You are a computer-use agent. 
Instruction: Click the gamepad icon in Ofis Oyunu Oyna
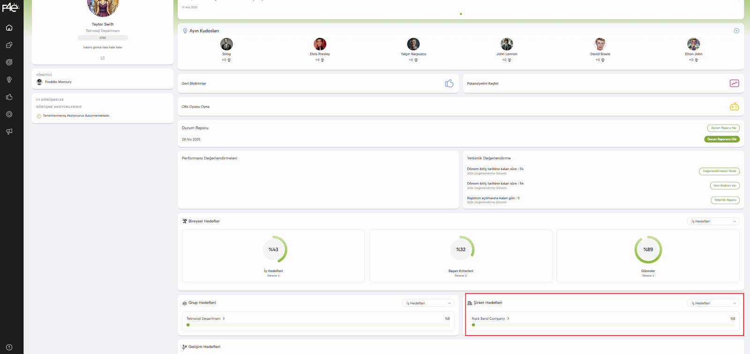pyautogui.click(x=734, y=107)
